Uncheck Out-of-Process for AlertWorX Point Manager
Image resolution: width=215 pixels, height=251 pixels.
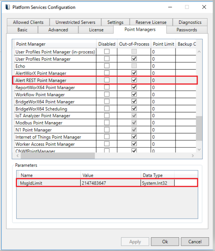point(134,73)
